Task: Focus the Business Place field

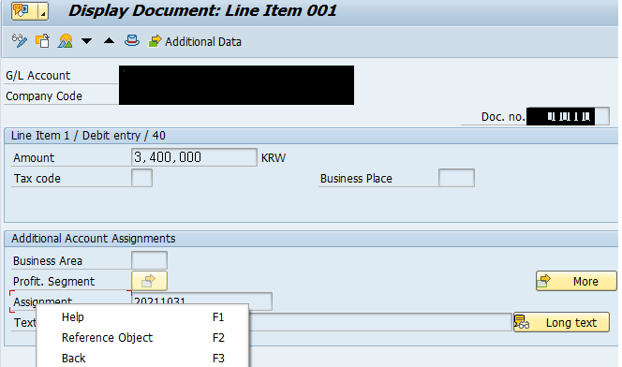Action: 456,178
